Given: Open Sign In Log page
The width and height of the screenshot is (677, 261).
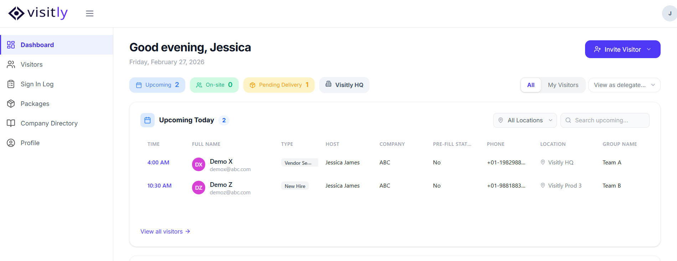Looking at the screenshot, I should tap(57, 84).
